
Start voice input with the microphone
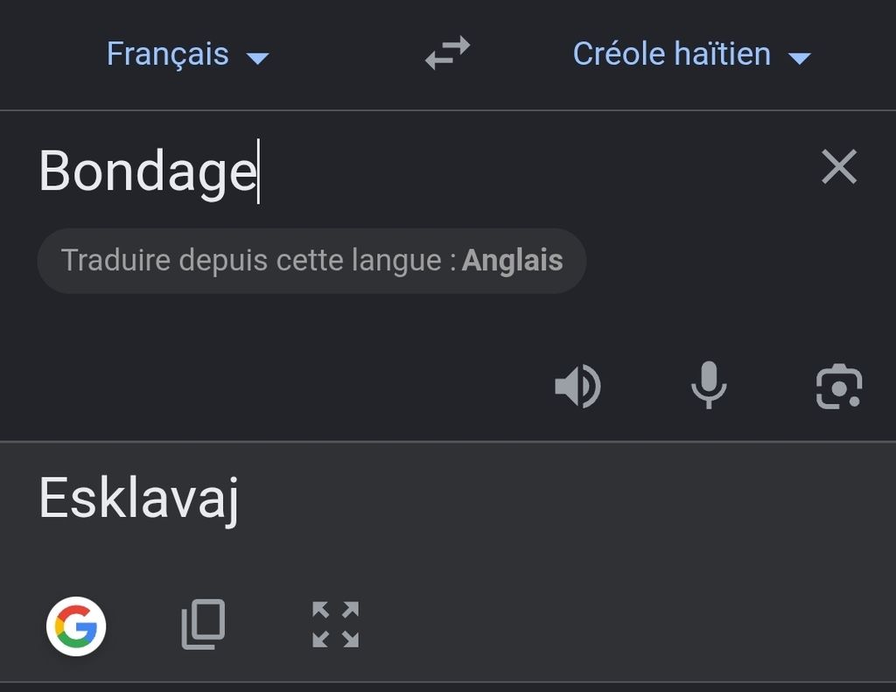[x=709, y=385]
